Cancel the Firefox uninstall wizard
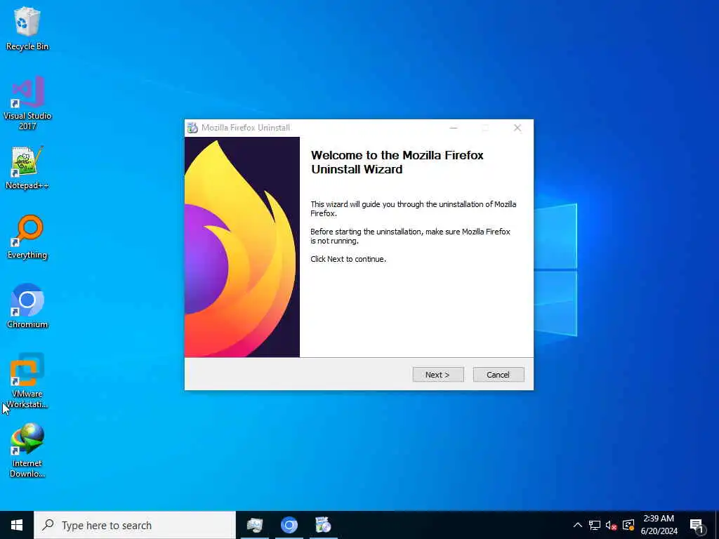Viewport: 719px width, 539px height. (499, 375)
